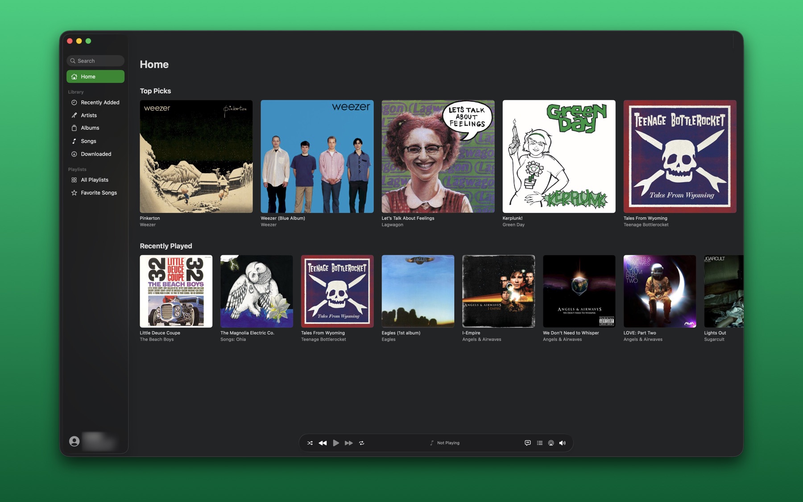This screenshot has height=502, width=803.
Task: Click Lagwagon artist name link
Action: pyautogui.click(x=393, y=225)
